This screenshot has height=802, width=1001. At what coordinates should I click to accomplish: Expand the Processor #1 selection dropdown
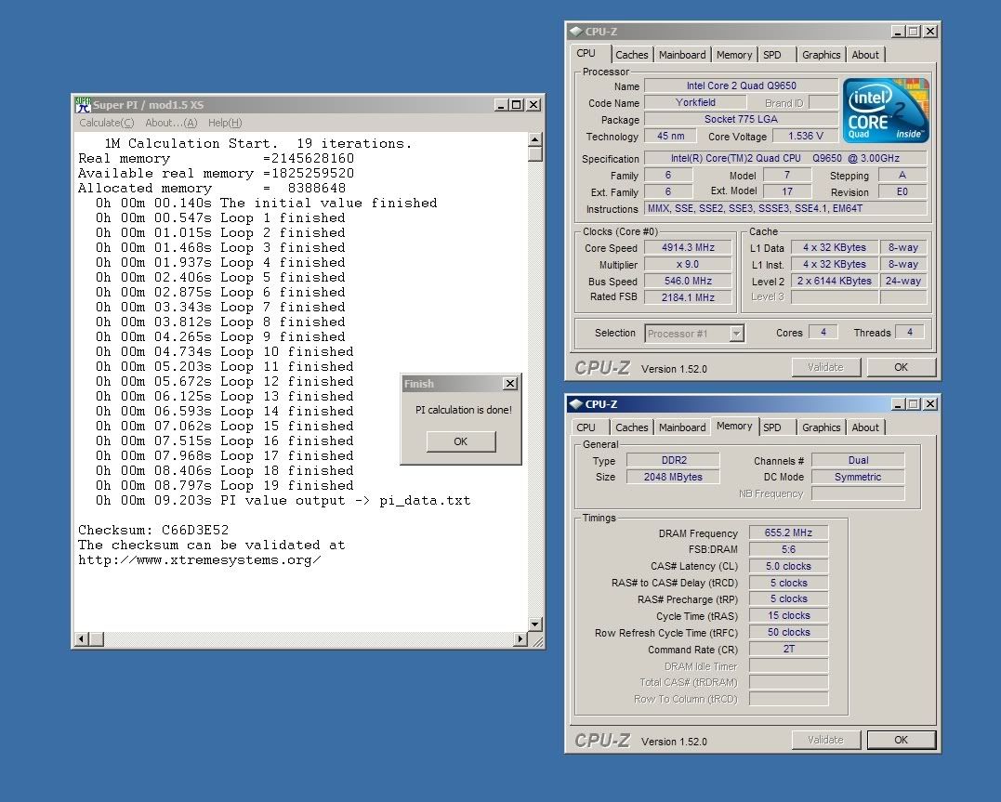pyautogui.click(x=736, y=334)
